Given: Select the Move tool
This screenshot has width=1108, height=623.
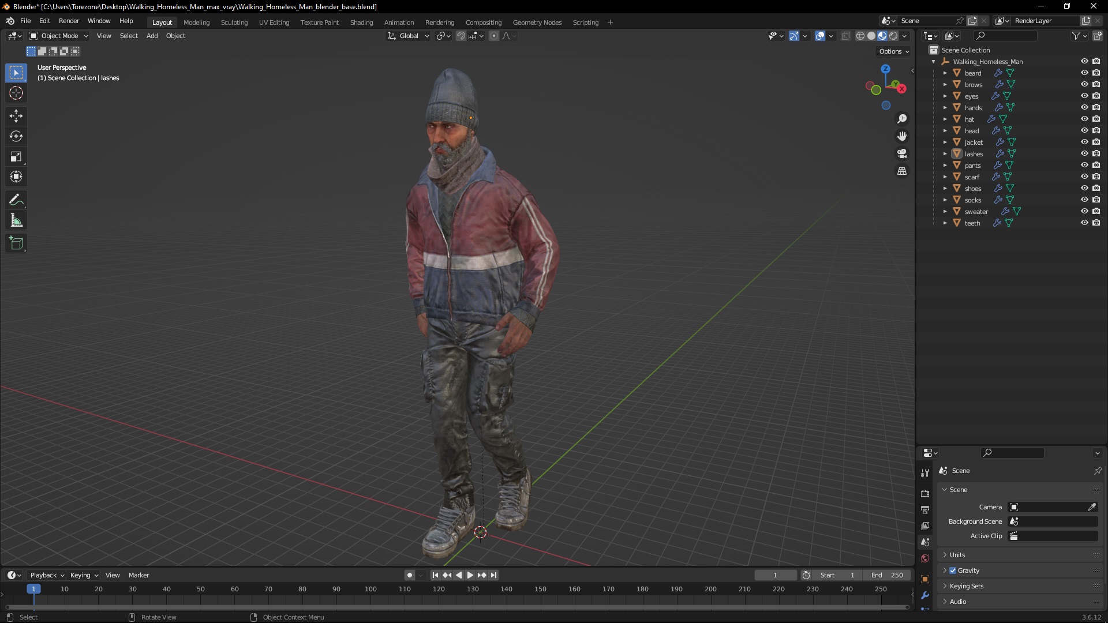Looking at the screenshot, I should click(x=16, y=116).
